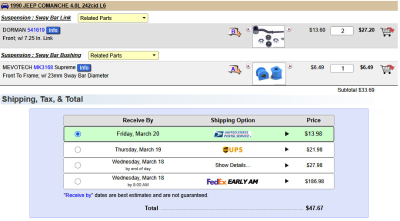Image resolution: width=400 pixels, height=221 pixels.
Task: Open Related Parts dropdown for Sway Bar Bushing
Action: coord(123,55)
